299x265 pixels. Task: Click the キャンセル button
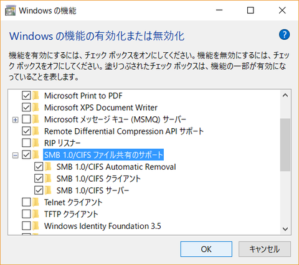(x=265, y=249)
